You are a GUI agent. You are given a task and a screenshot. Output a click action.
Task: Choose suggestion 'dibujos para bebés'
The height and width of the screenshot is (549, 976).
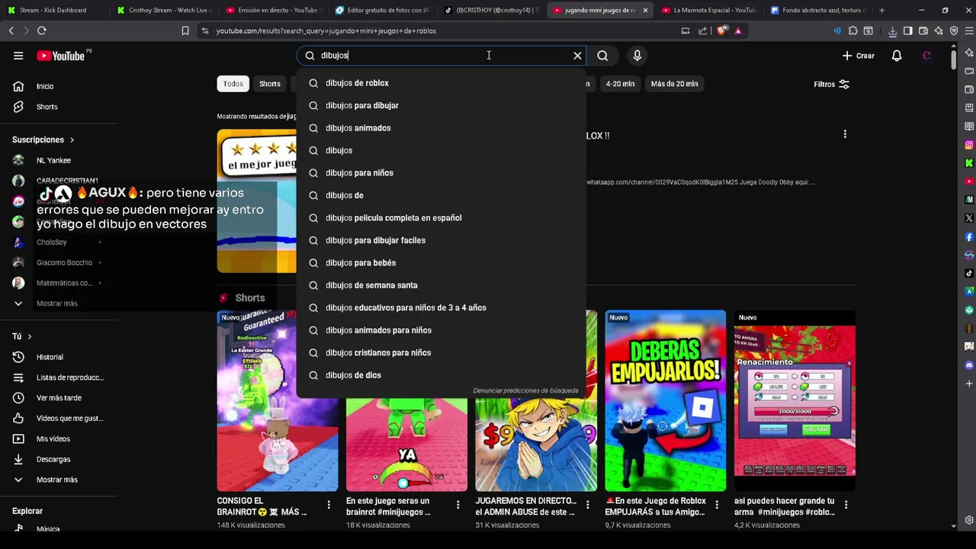[x=441, y=263]
